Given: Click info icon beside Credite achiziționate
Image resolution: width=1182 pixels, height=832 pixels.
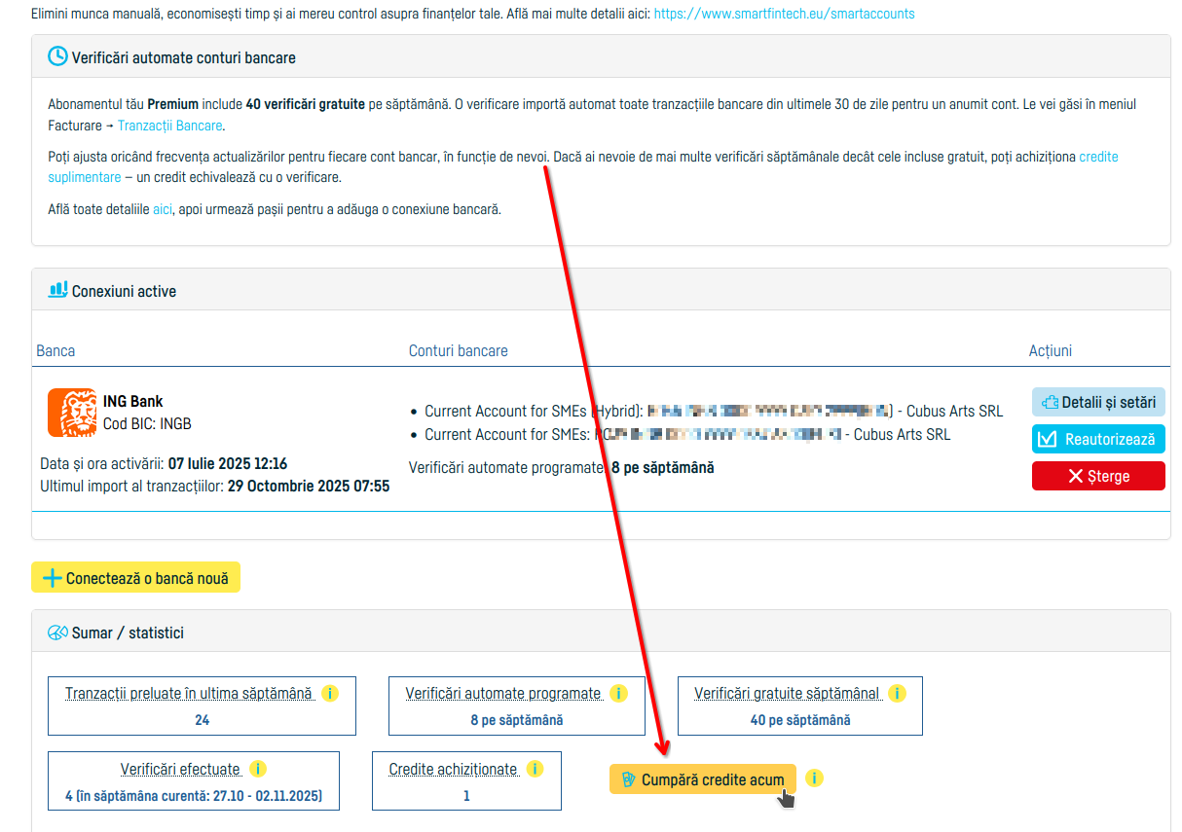Looking at the screenshot, I should click(535, 769).
